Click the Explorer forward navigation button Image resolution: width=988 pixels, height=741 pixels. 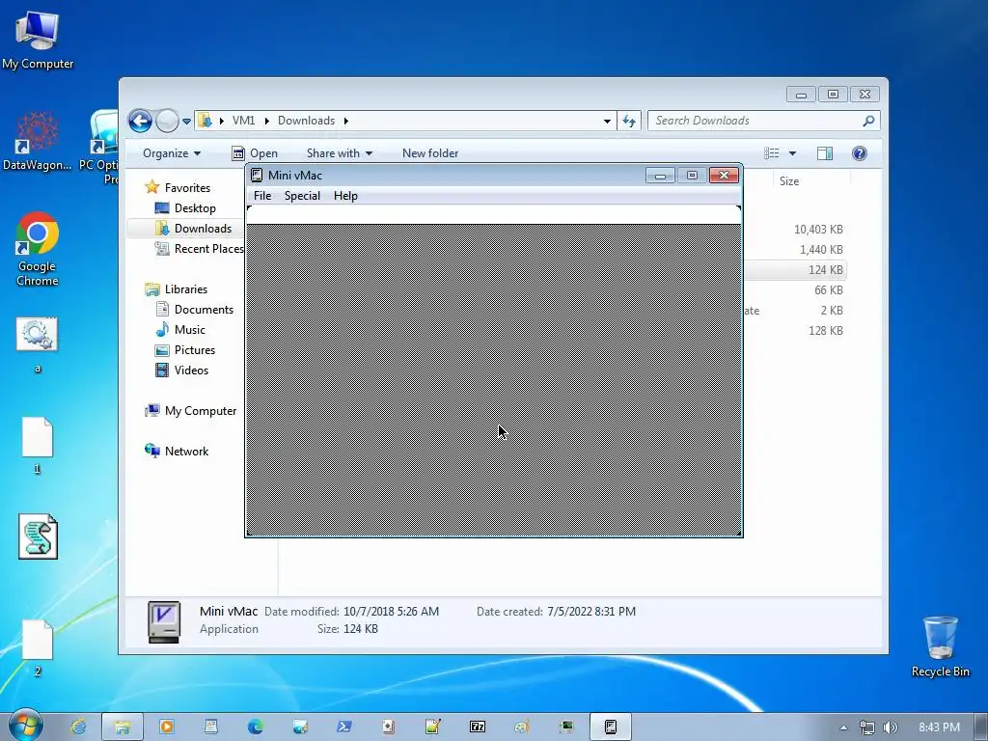tap(167, 121)
